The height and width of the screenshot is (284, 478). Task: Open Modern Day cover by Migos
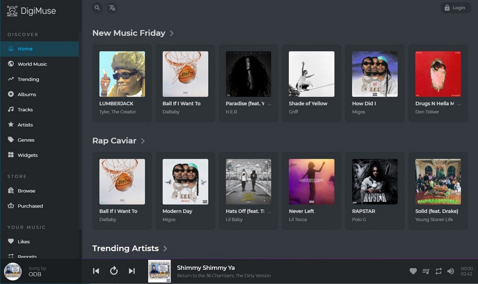(185, 182)
